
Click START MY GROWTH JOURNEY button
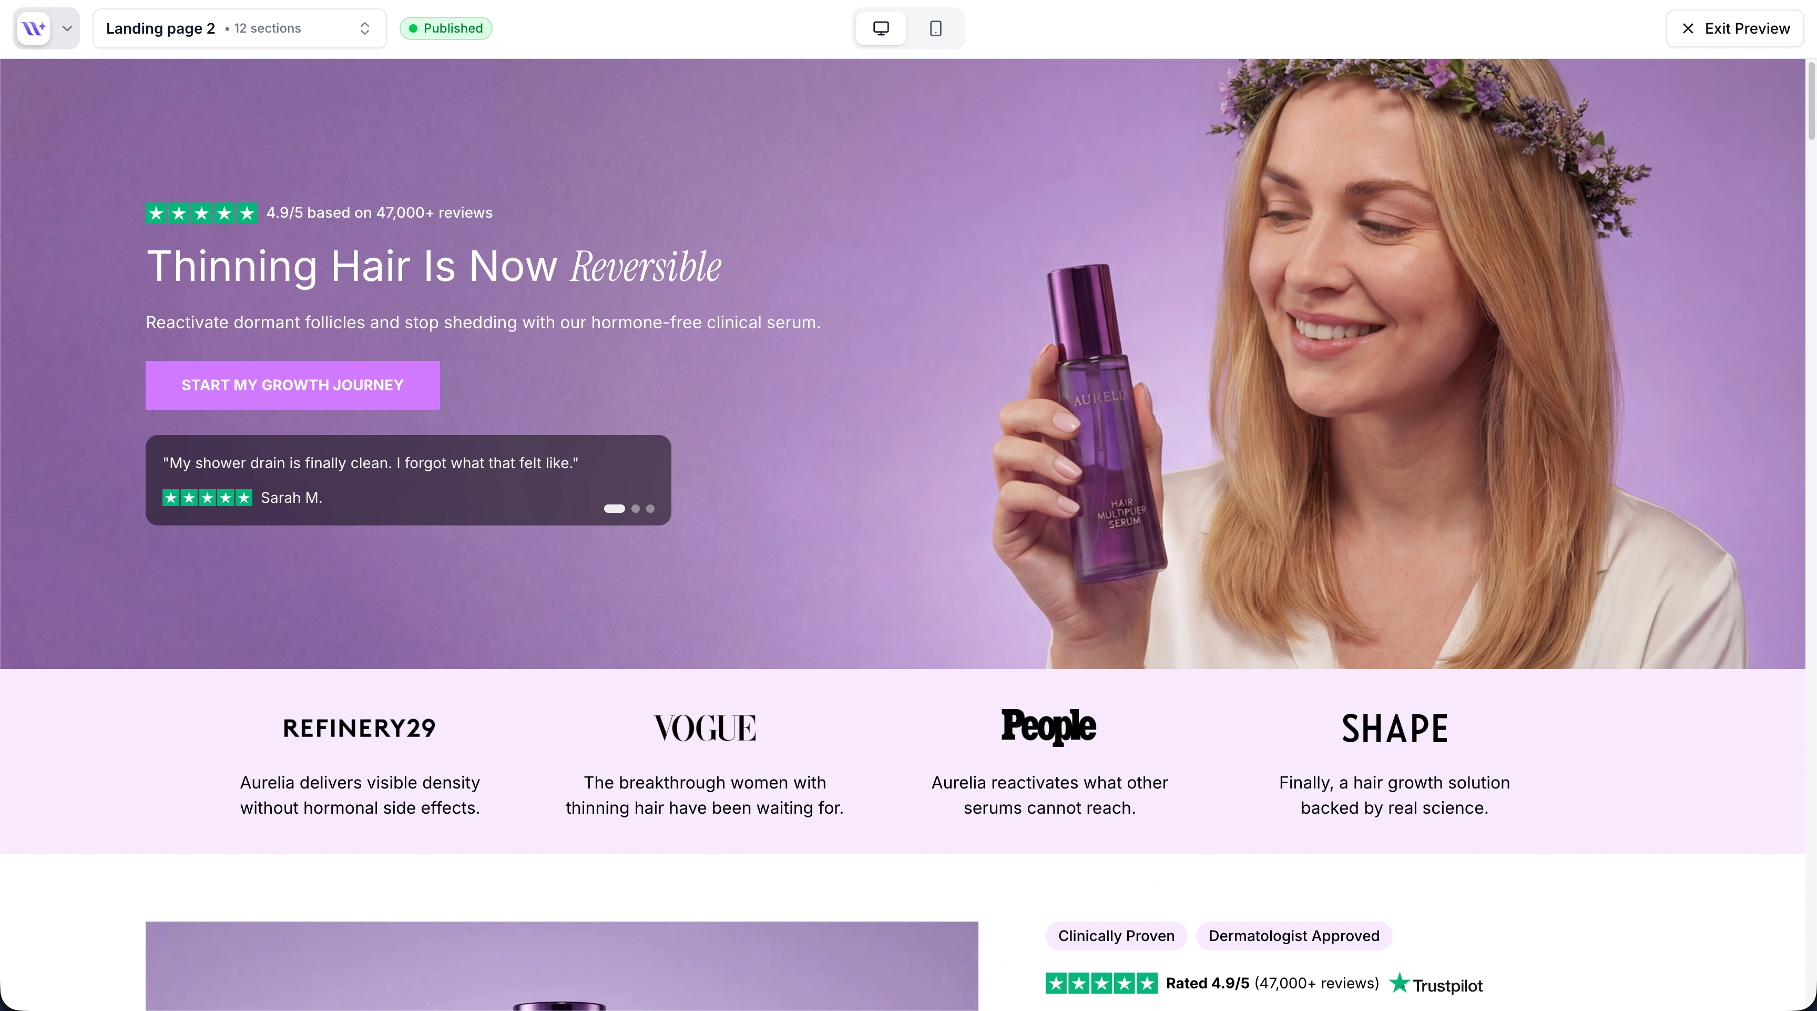pyautogui.click(x=293, y=385)
